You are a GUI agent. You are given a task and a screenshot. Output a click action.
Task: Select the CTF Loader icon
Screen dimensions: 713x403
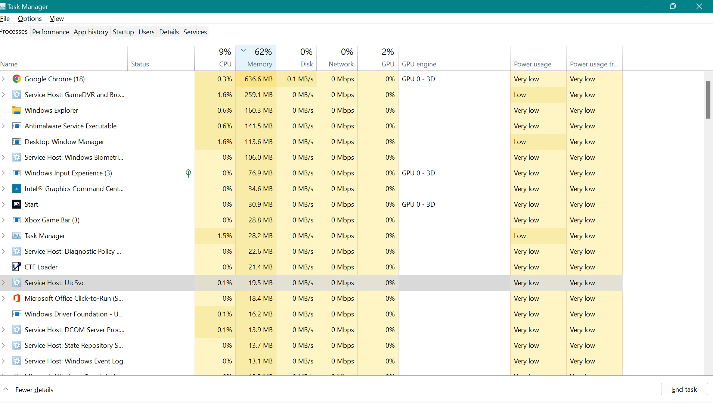click(x=16, y=267)
